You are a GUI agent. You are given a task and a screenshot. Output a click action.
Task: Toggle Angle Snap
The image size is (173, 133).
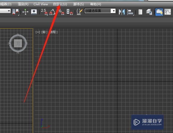[x=52, y=12]
